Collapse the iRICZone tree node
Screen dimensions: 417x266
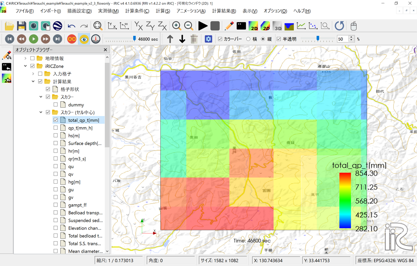point(25,66)
